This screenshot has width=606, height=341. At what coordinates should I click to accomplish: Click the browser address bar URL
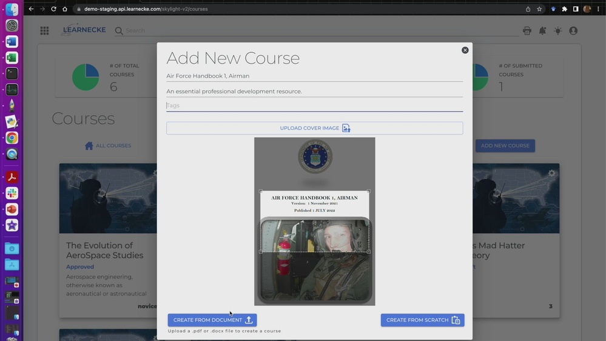click(146, 9)
